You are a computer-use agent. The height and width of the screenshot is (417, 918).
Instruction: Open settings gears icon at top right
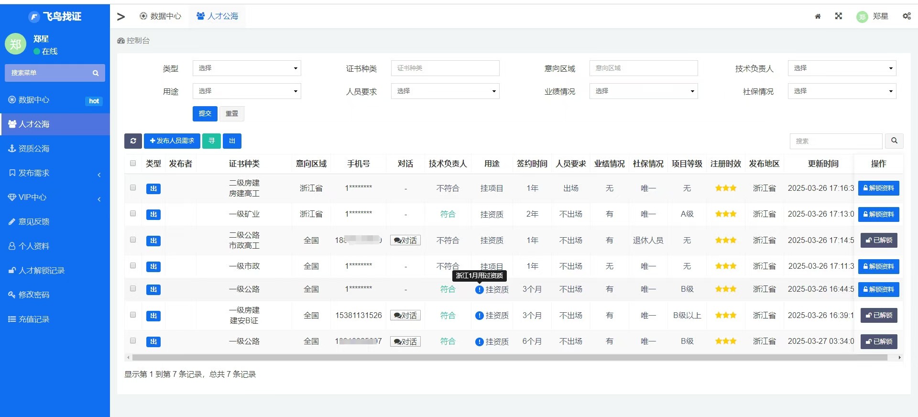(x=907, y=16)
